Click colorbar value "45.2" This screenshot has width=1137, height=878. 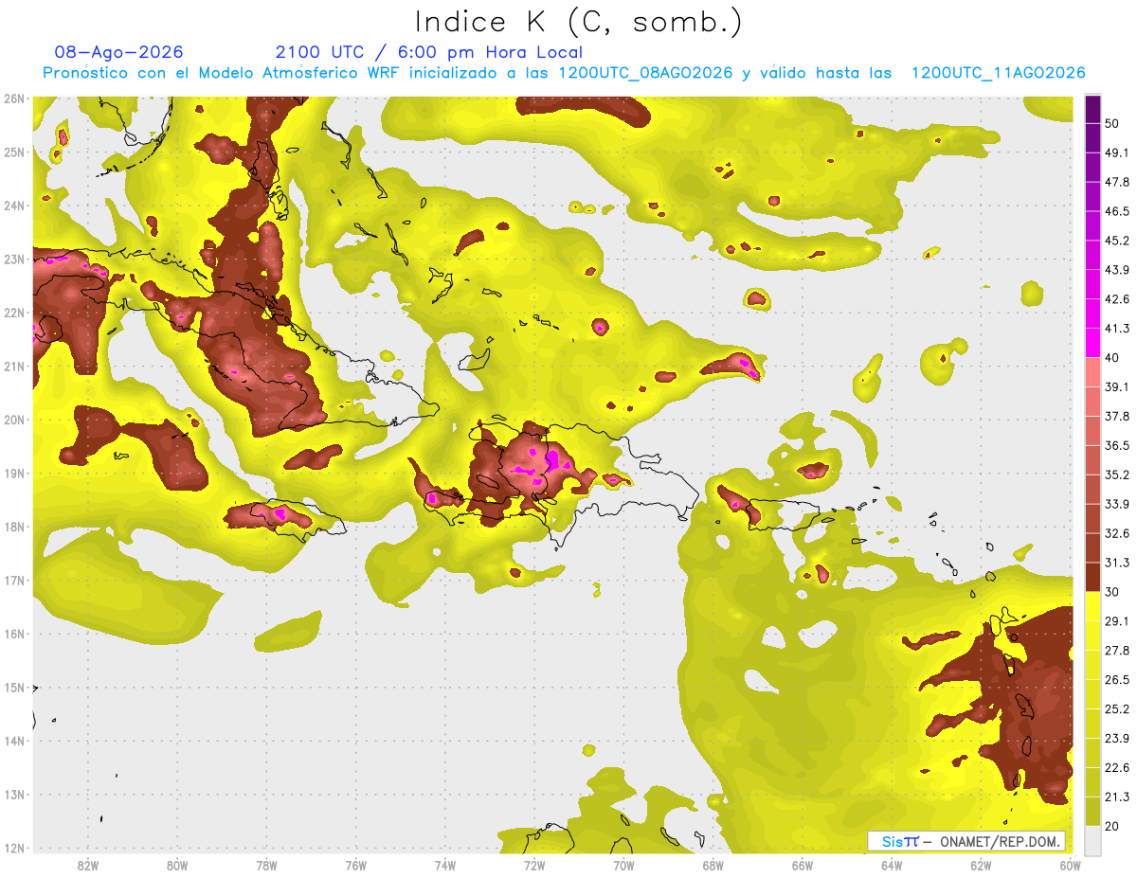pyautogui.click(x=1117, y=241)
